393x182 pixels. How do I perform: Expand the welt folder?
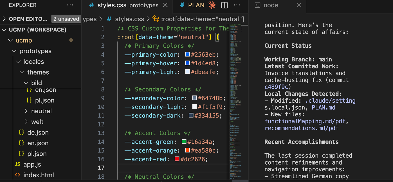[x=26, y=122]
